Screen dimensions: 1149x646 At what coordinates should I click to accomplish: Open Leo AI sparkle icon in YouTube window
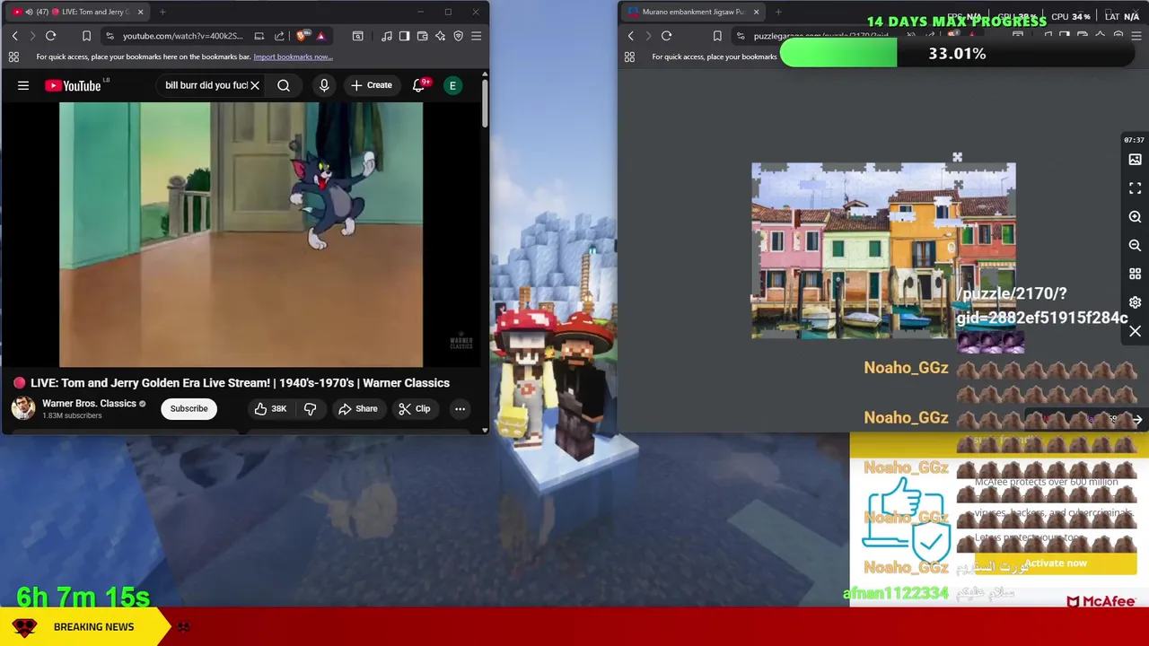tap(440, 36)
